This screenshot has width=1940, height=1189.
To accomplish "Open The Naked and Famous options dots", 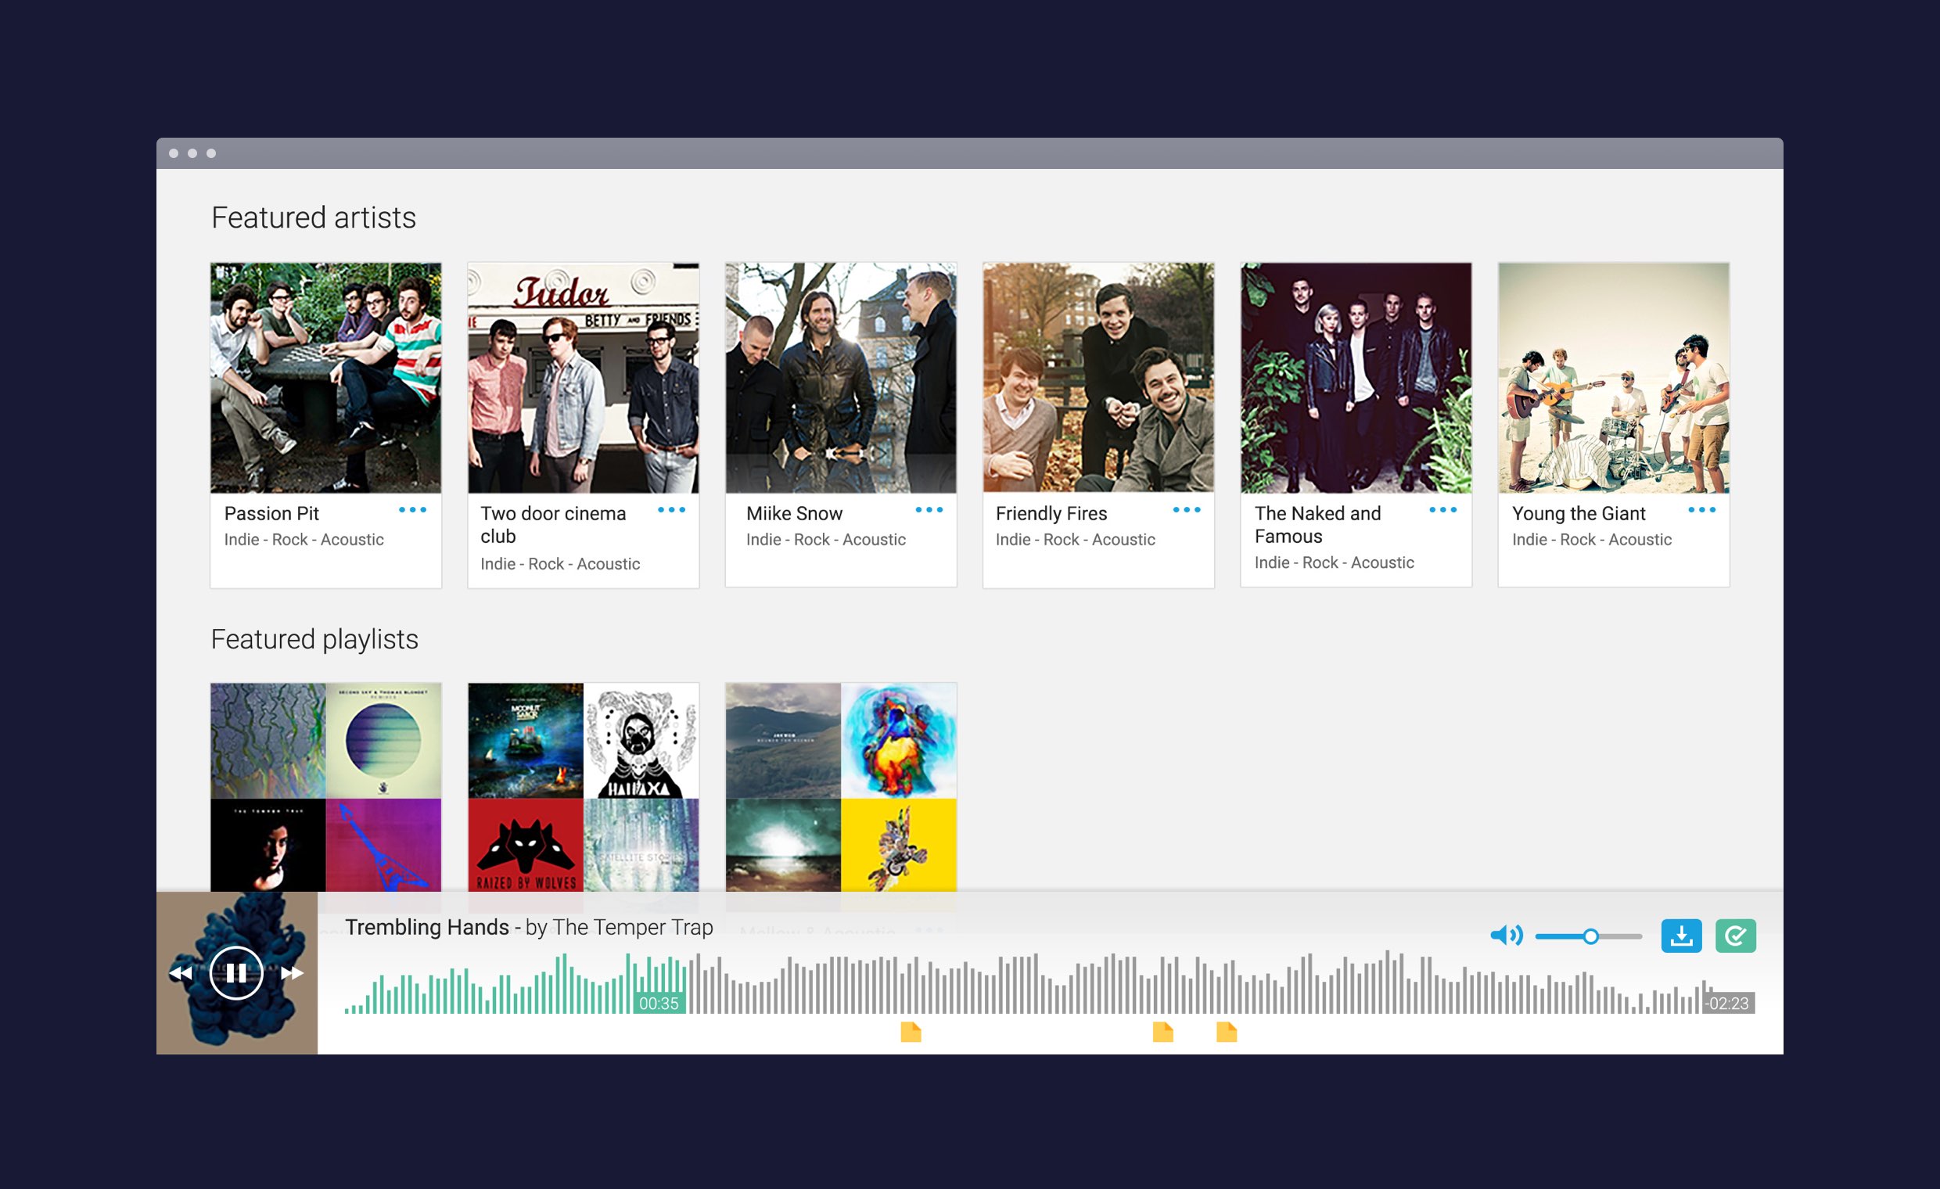I will coord(1442,510).
